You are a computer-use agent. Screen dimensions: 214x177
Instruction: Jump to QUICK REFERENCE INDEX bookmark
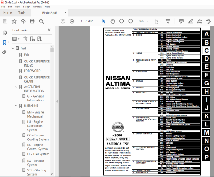tap(37, 63)
